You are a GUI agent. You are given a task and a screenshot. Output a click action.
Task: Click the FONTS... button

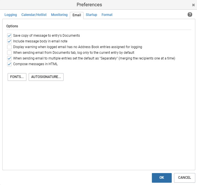coord(17,77)
